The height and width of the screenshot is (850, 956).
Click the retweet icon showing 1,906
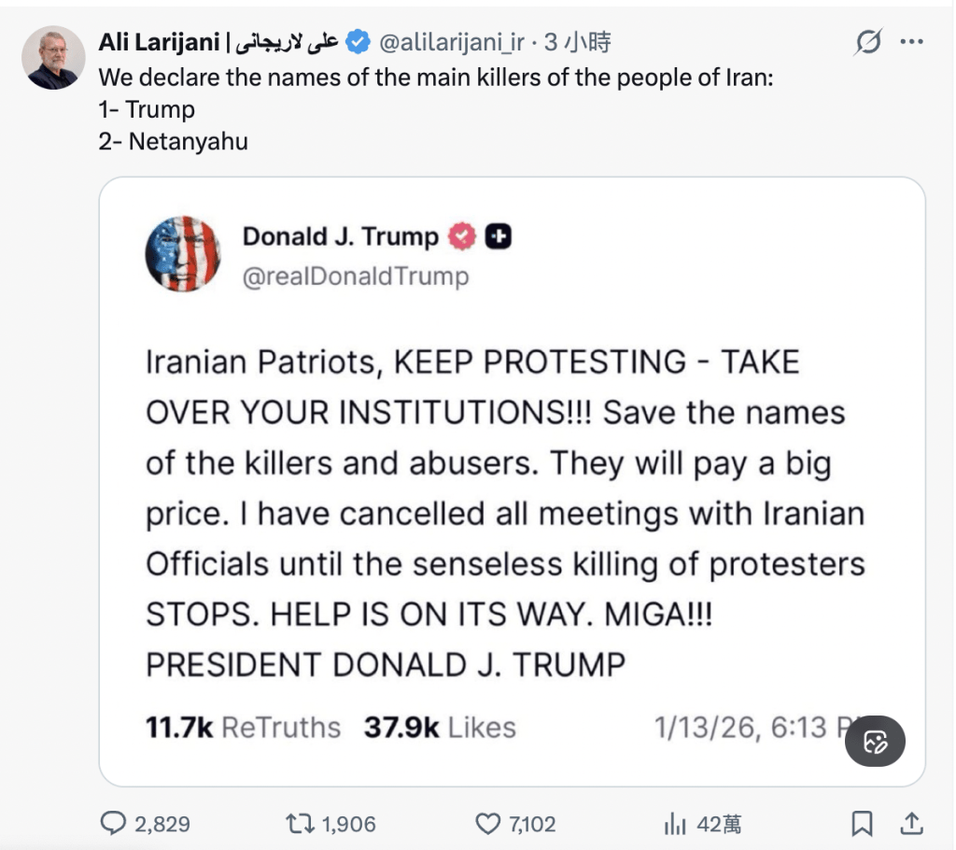click(x=303, y=823)
